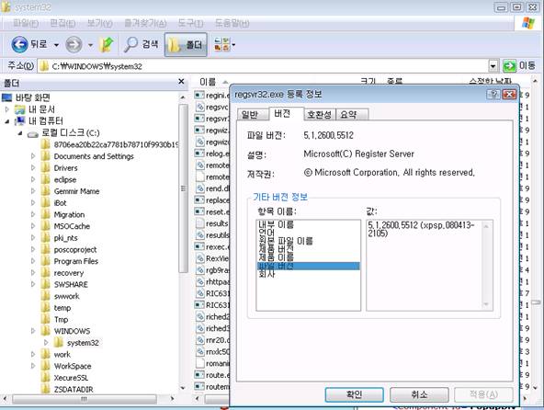Viewport: 544px width, 410px height.
Task: Switch to the 일반 tab
Action: point(252,115)
